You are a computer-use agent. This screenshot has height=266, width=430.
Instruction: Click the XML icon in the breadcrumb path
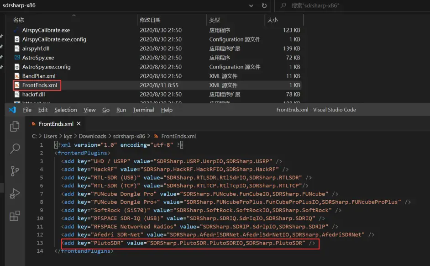[x=156, y=136]
